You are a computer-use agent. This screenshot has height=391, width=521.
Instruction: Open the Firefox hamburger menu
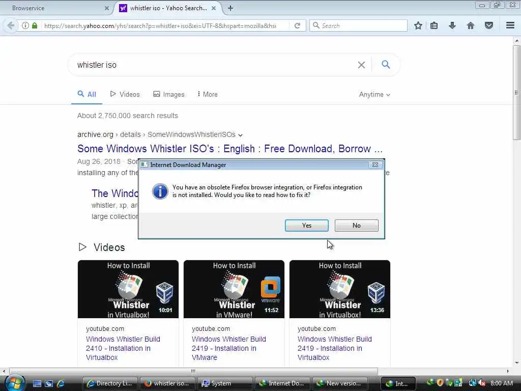[x=510, y=25]
